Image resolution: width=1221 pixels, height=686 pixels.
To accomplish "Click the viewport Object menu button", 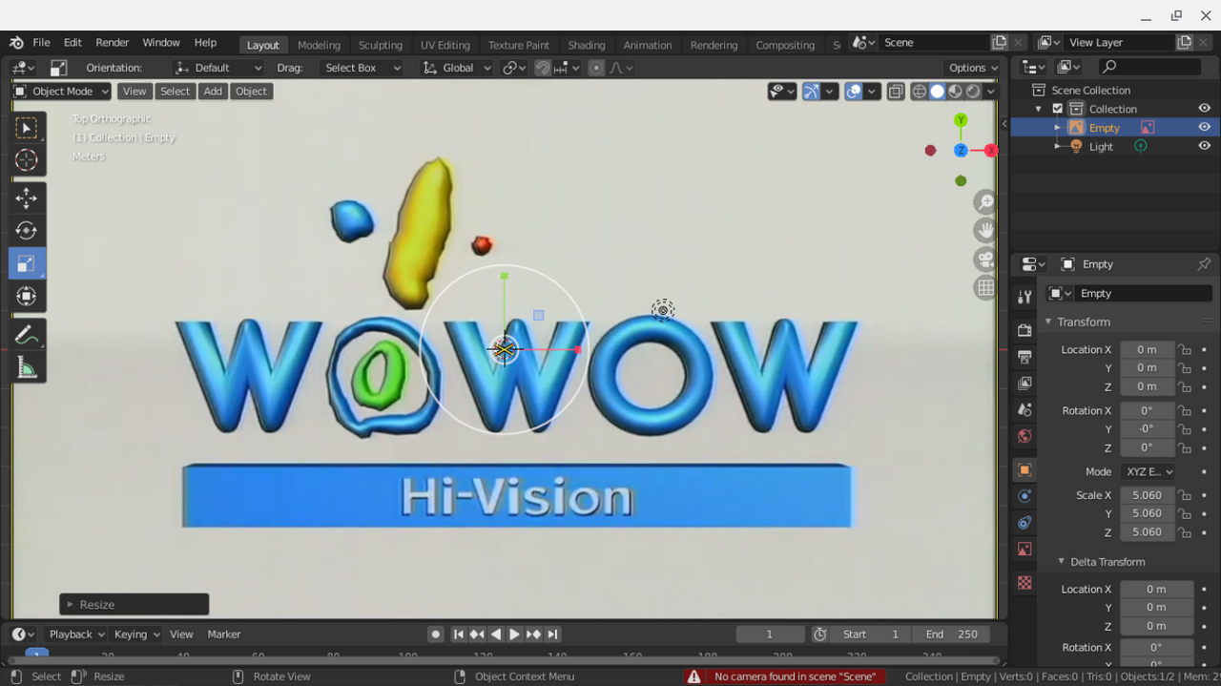I will (252, 92).
